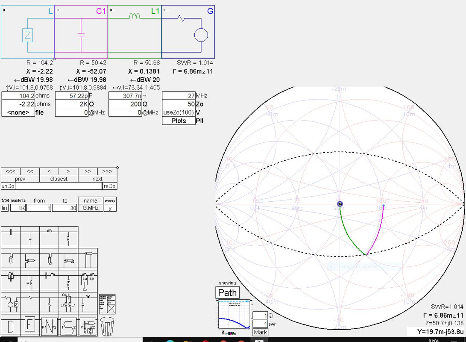Click the prev button
The height and width of the screenshot is (342, 466).
tap(20, 179)
